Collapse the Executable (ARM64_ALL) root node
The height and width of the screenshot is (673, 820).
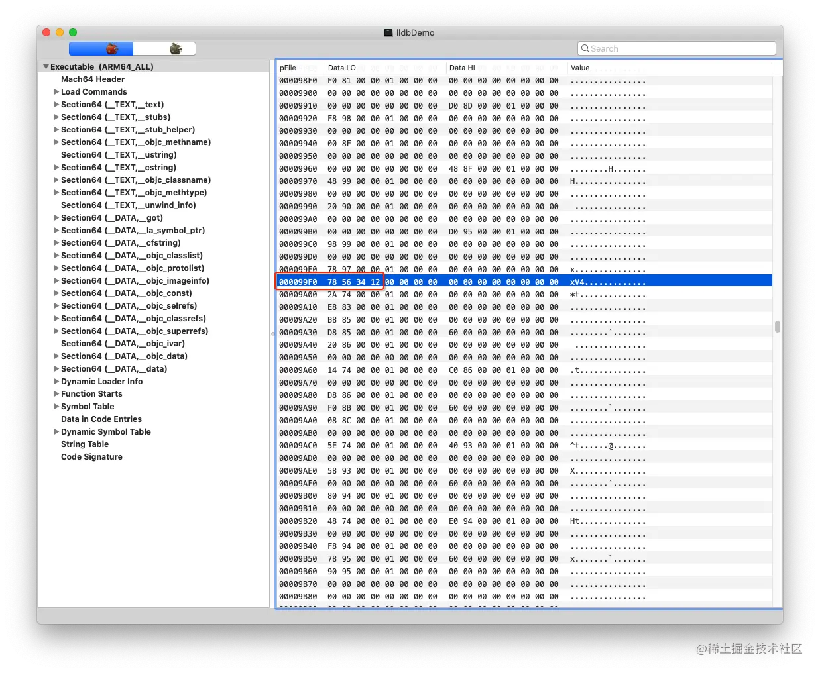(46, 67)
